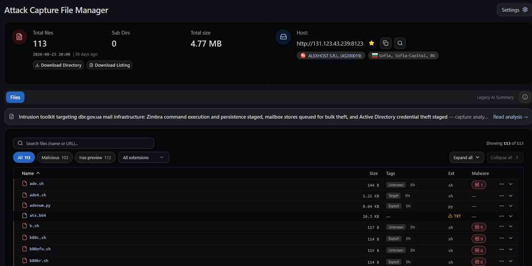Click the Sofia, Sofia-Capital, BG location badge
532x266 pixels.
tap(403, 55)
